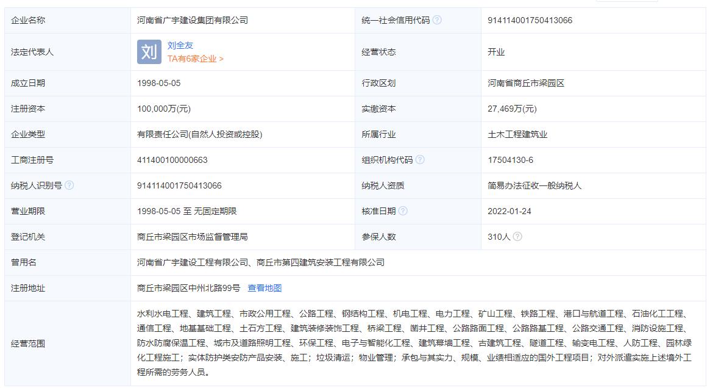
Task: Click registration number 411400100000663
Action: 172,160
